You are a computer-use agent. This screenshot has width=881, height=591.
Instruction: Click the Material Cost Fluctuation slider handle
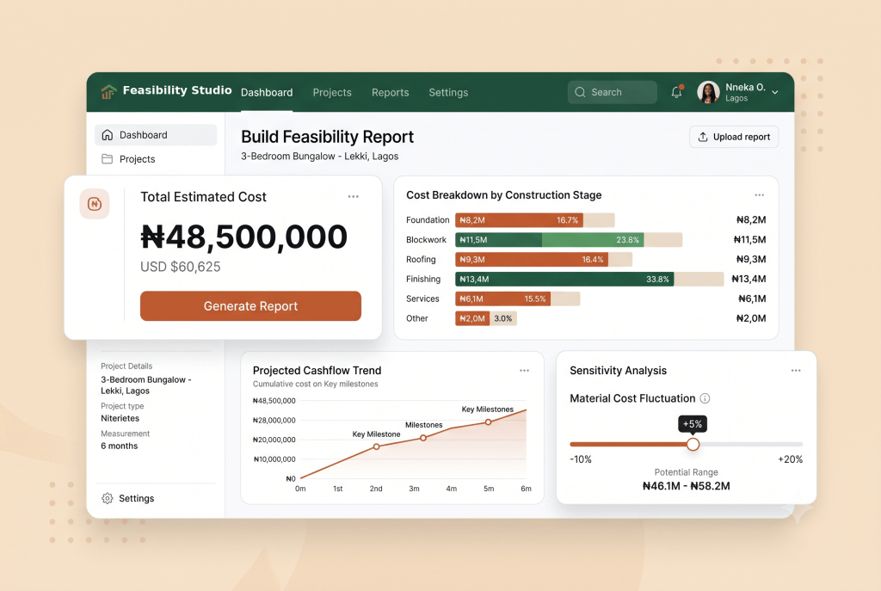pyautogui.click(x=693, y=445)
